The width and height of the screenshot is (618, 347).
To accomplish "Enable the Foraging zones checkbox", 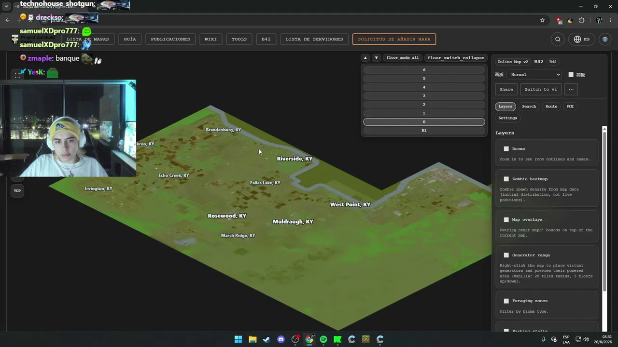I will pyautogui.click(x=506, y=301).
